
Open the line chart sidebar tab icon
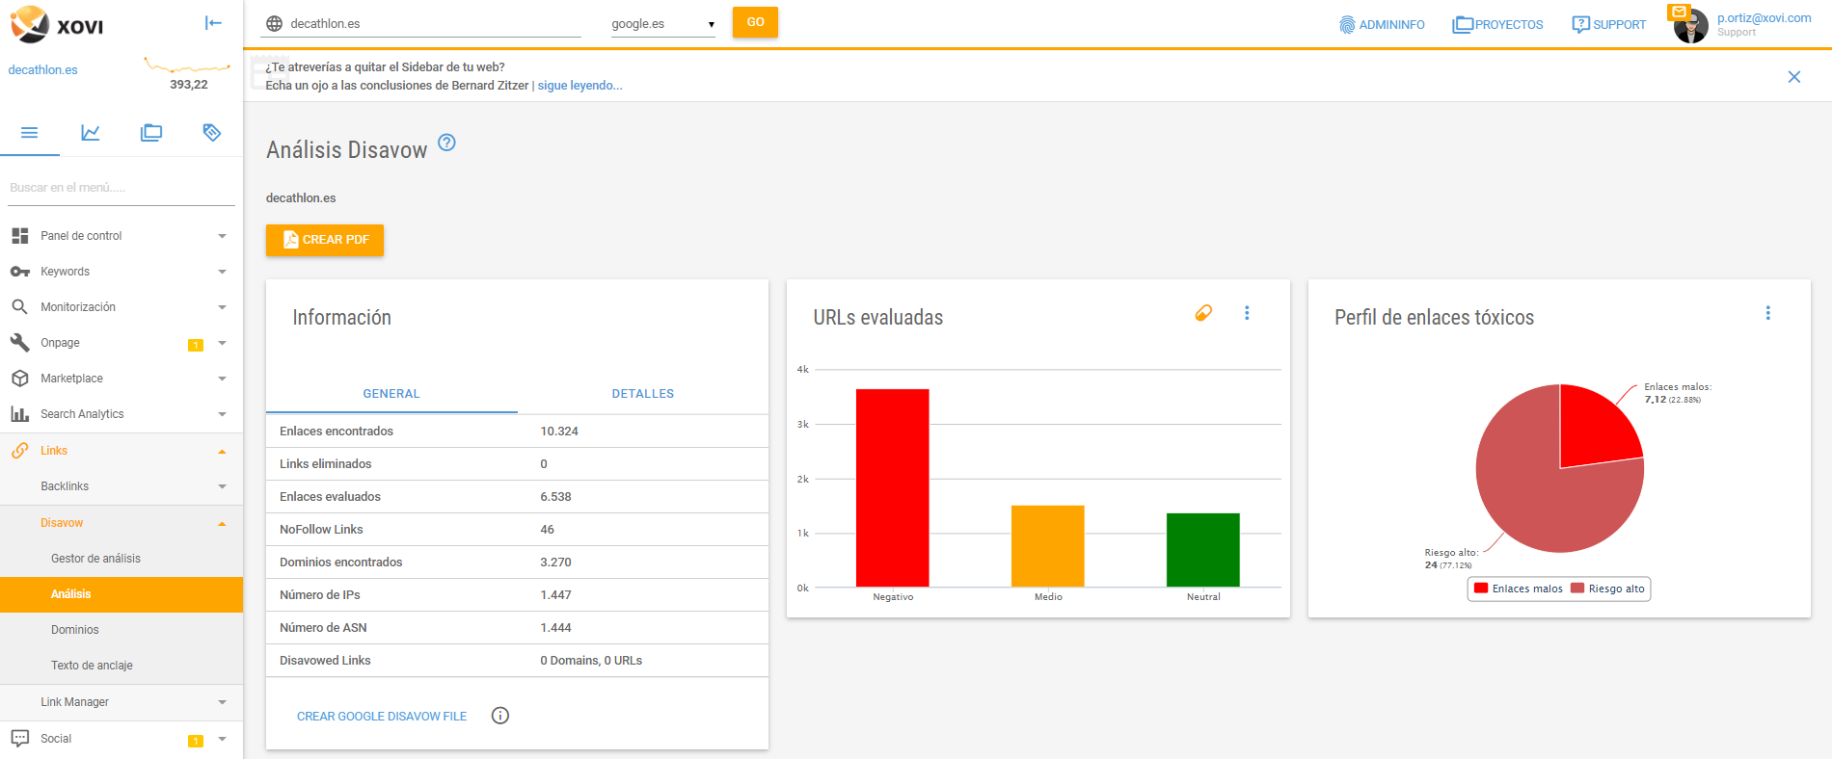coord(91,133)
